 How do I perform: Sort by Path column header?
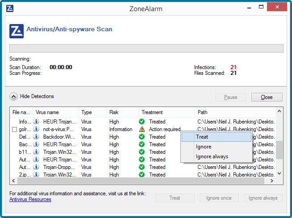click(x=235, y=112)
